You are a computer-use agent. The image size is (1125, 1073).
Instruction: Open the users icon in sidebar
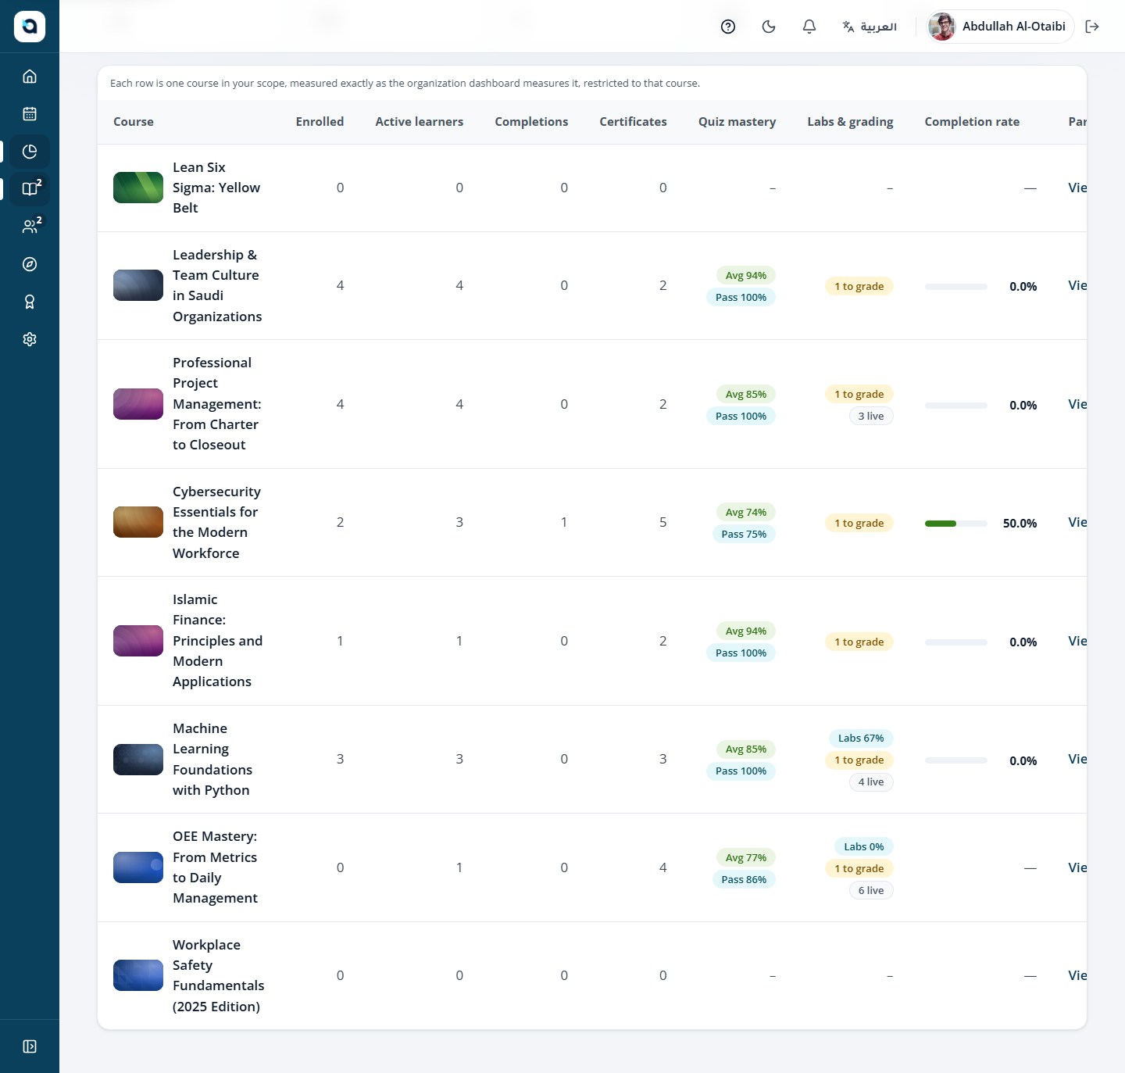tap(30, 227)
